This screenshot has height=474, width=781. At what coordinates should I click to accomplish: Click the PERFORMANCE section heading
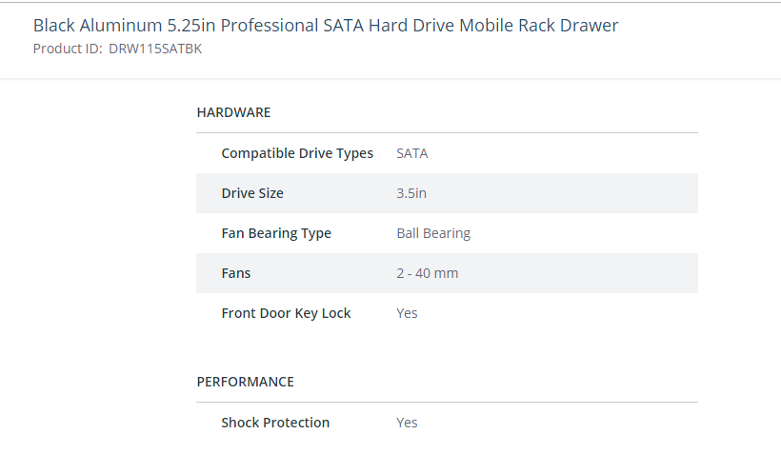tap(245, 382)
